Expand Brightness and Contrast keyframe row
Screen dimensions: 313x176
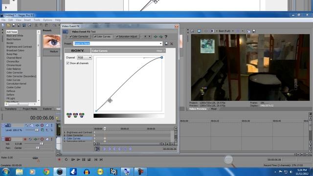coord(65,132)
